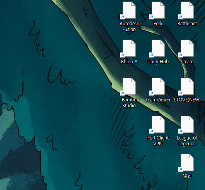
Task: Select the STOVE(NEW) shortcut icon
Action: tap(186, 87)
